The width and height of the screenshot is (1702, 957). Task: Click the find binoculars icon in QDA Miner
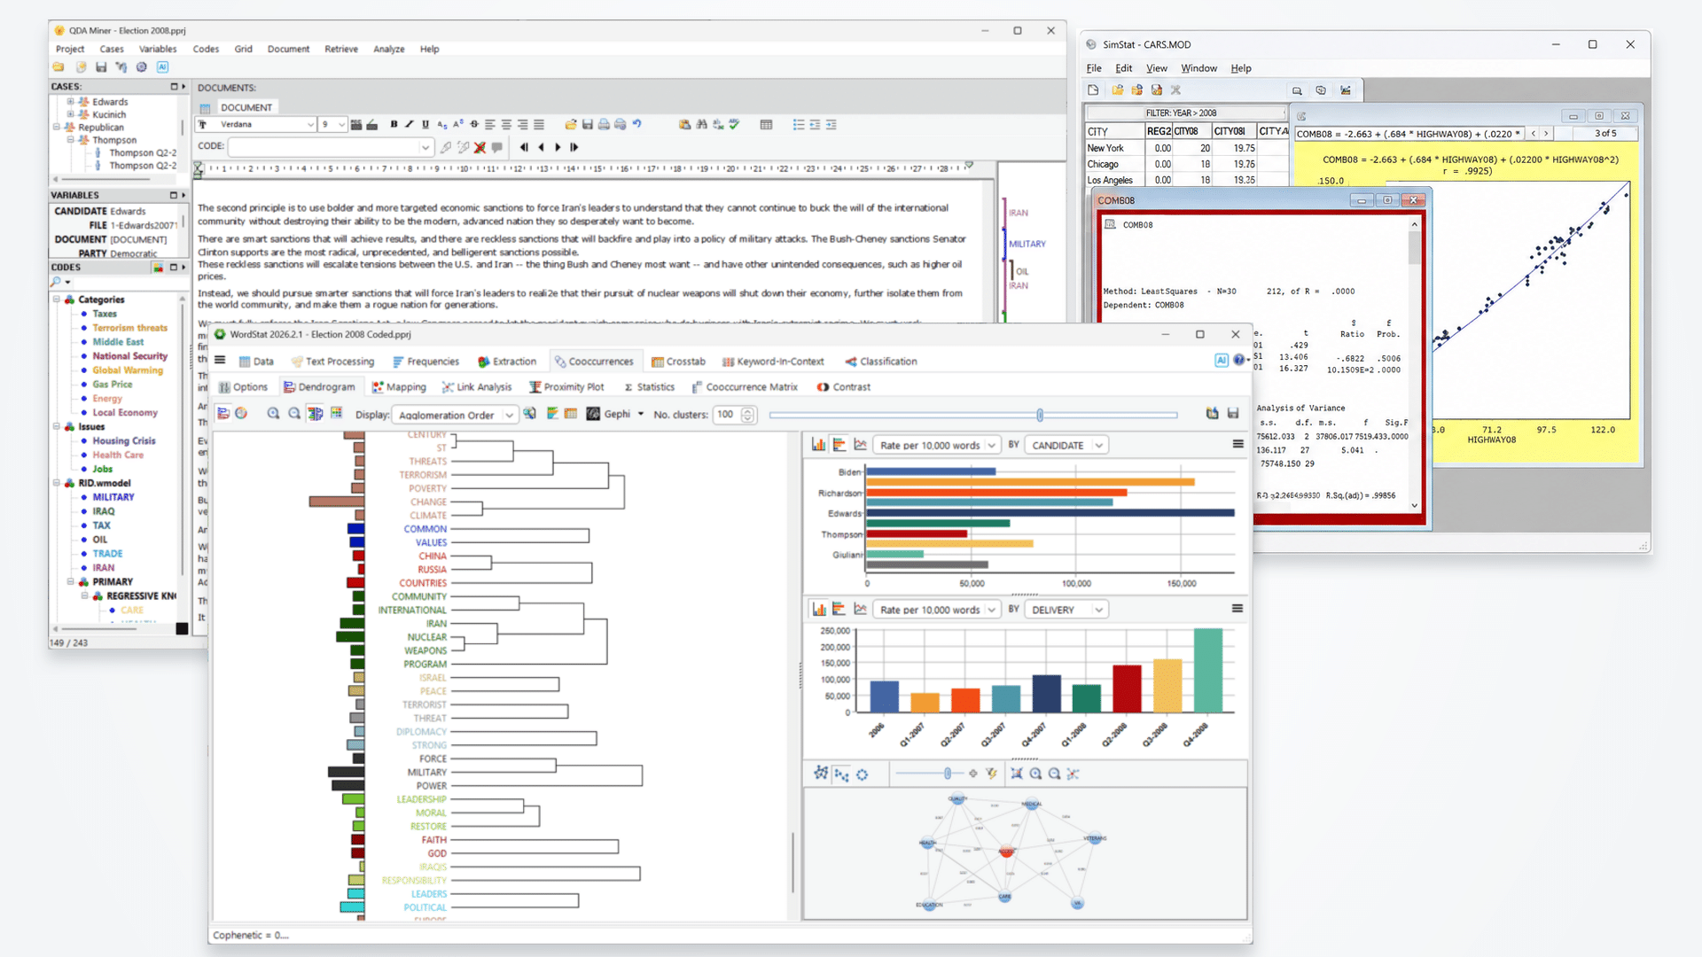(701, 125)
